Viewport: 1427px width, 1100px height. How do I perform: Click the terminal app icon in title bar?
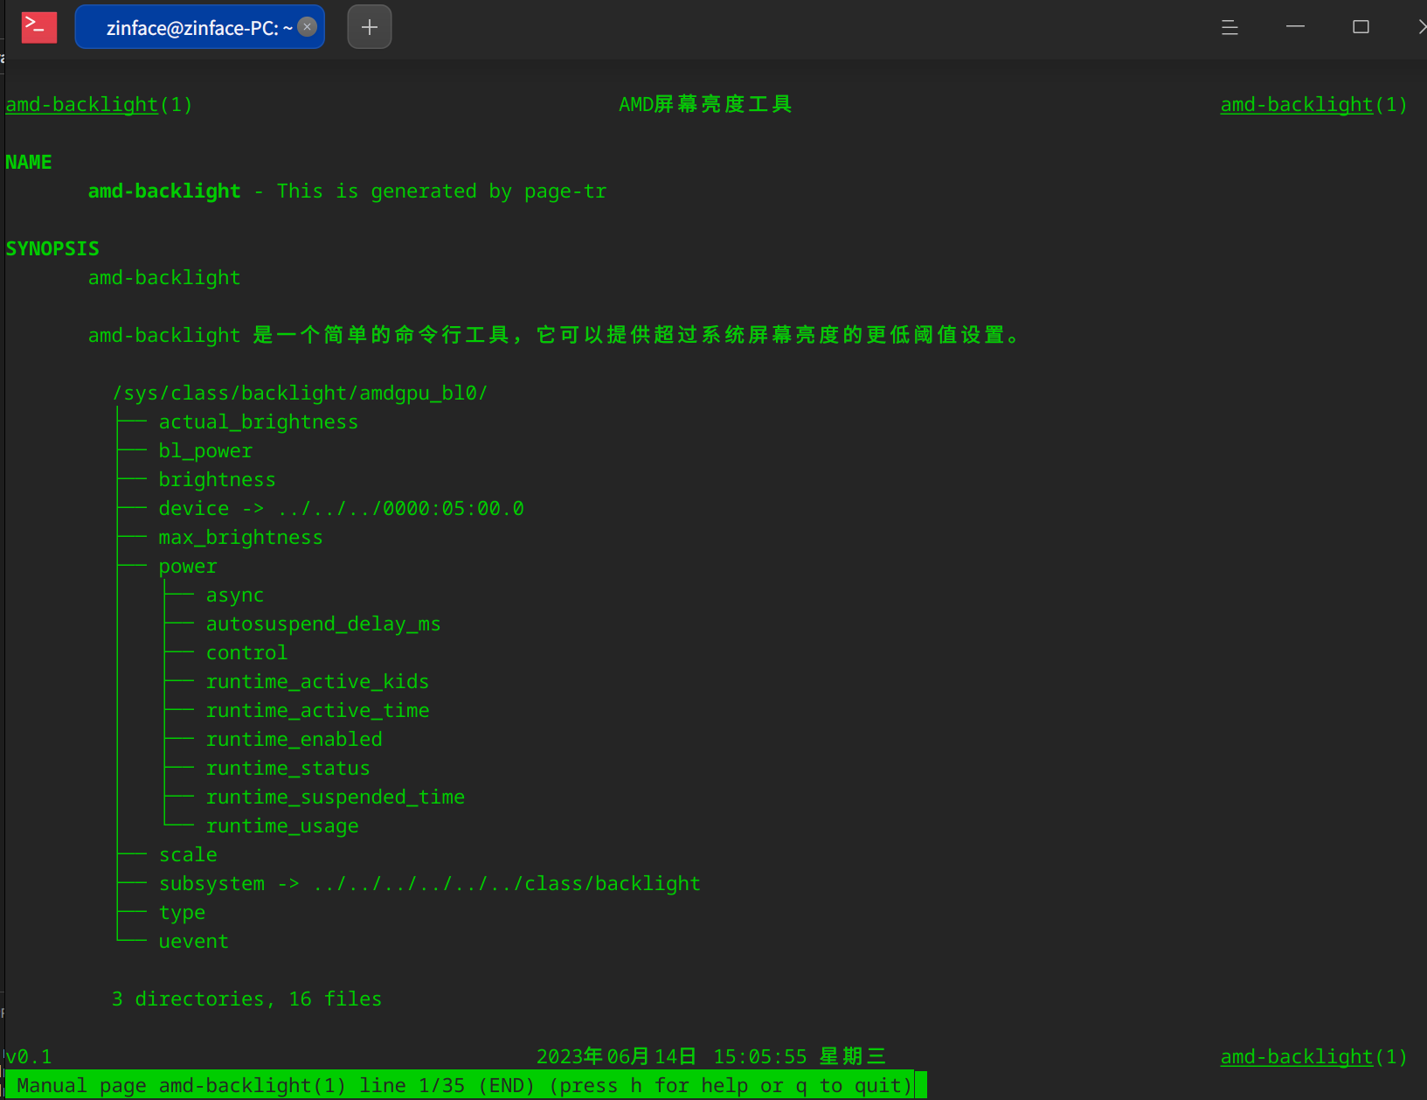[x=39, y=27]
